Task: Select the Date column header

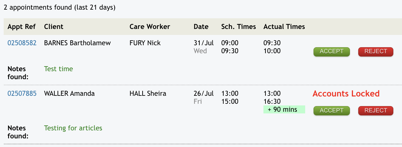Action: click(201, 27)
